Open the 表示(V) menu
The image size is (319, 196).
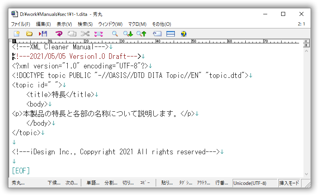(x=64, y=24)
